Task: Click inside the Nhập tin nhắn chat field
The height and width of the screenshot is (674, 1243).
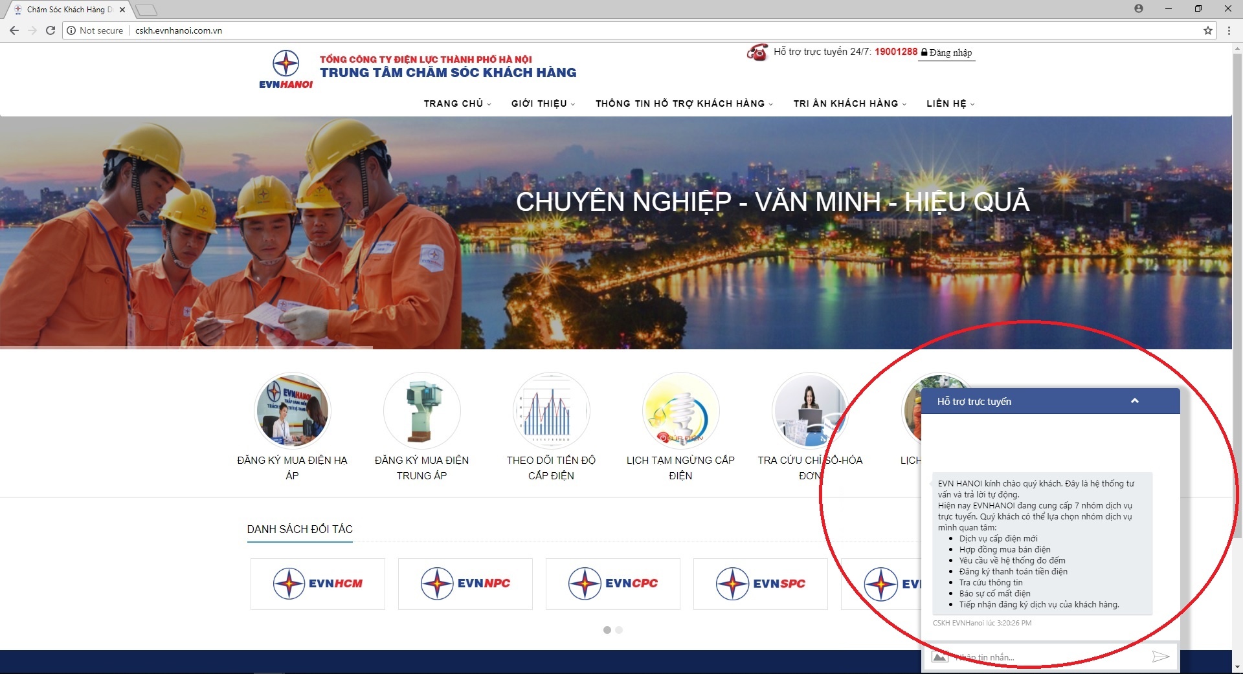Action: [1036, 657]
